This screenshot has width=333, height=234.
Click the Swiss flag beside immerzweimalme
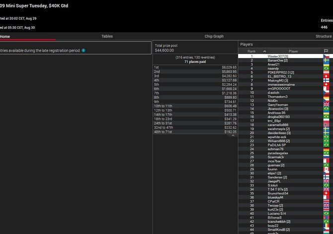(x=326, y=84)
